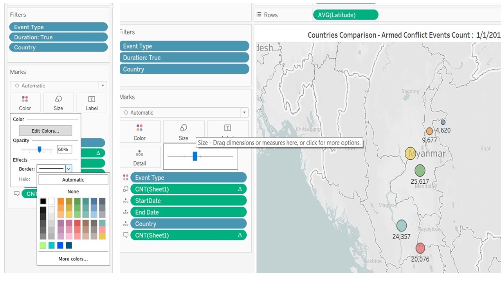Image resolution: width=501 pixels, height=282 pixels.
Task: Click the Detail button in Marks card
Action: click(140, 157)
